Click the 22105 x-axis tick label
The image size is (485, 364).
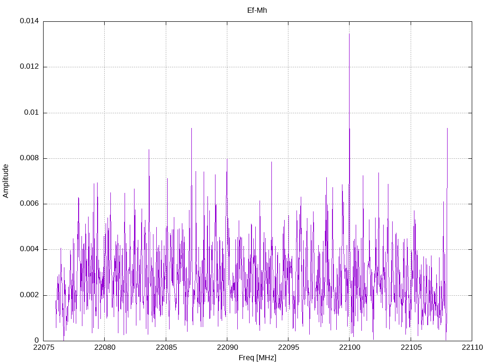coord(411,348)
